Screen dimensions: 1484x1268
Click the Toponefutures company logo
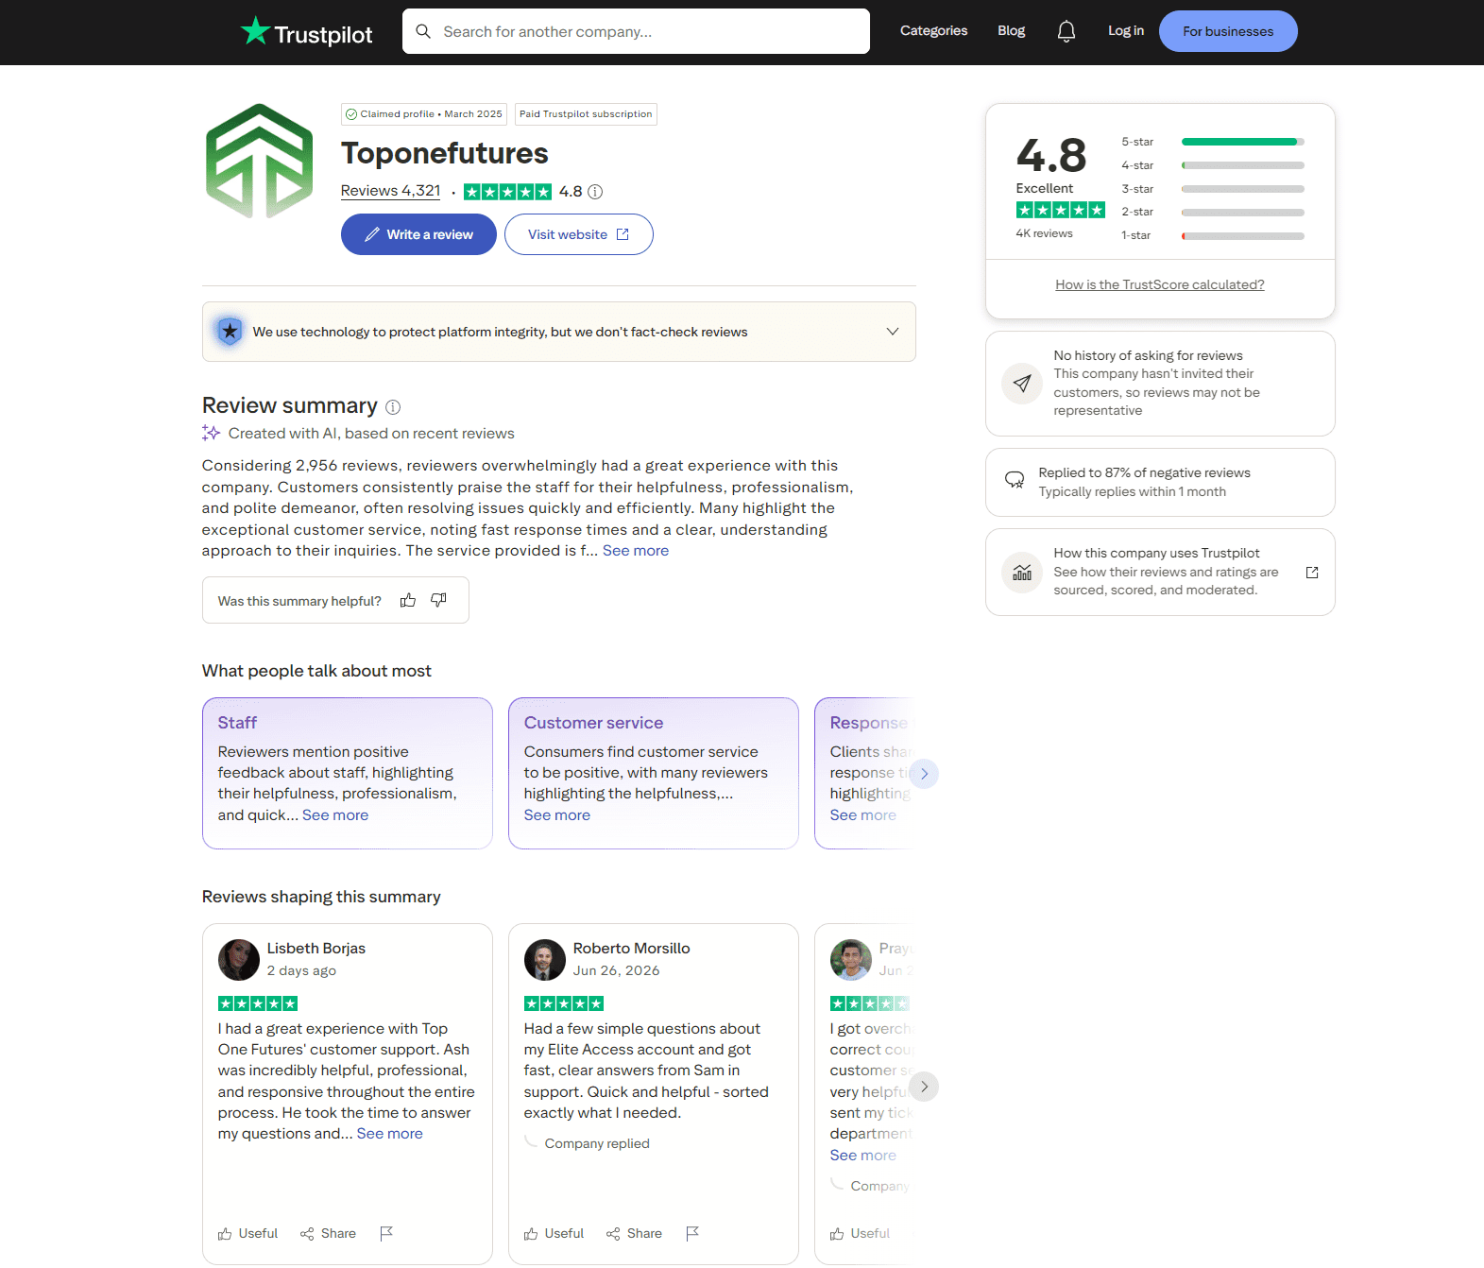pyautogui.click(x=259, y=161)
